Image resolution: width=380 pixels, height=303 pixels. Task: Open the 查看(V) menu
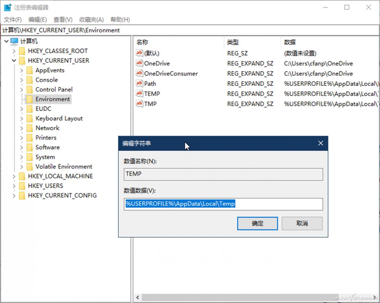[62, 19]
